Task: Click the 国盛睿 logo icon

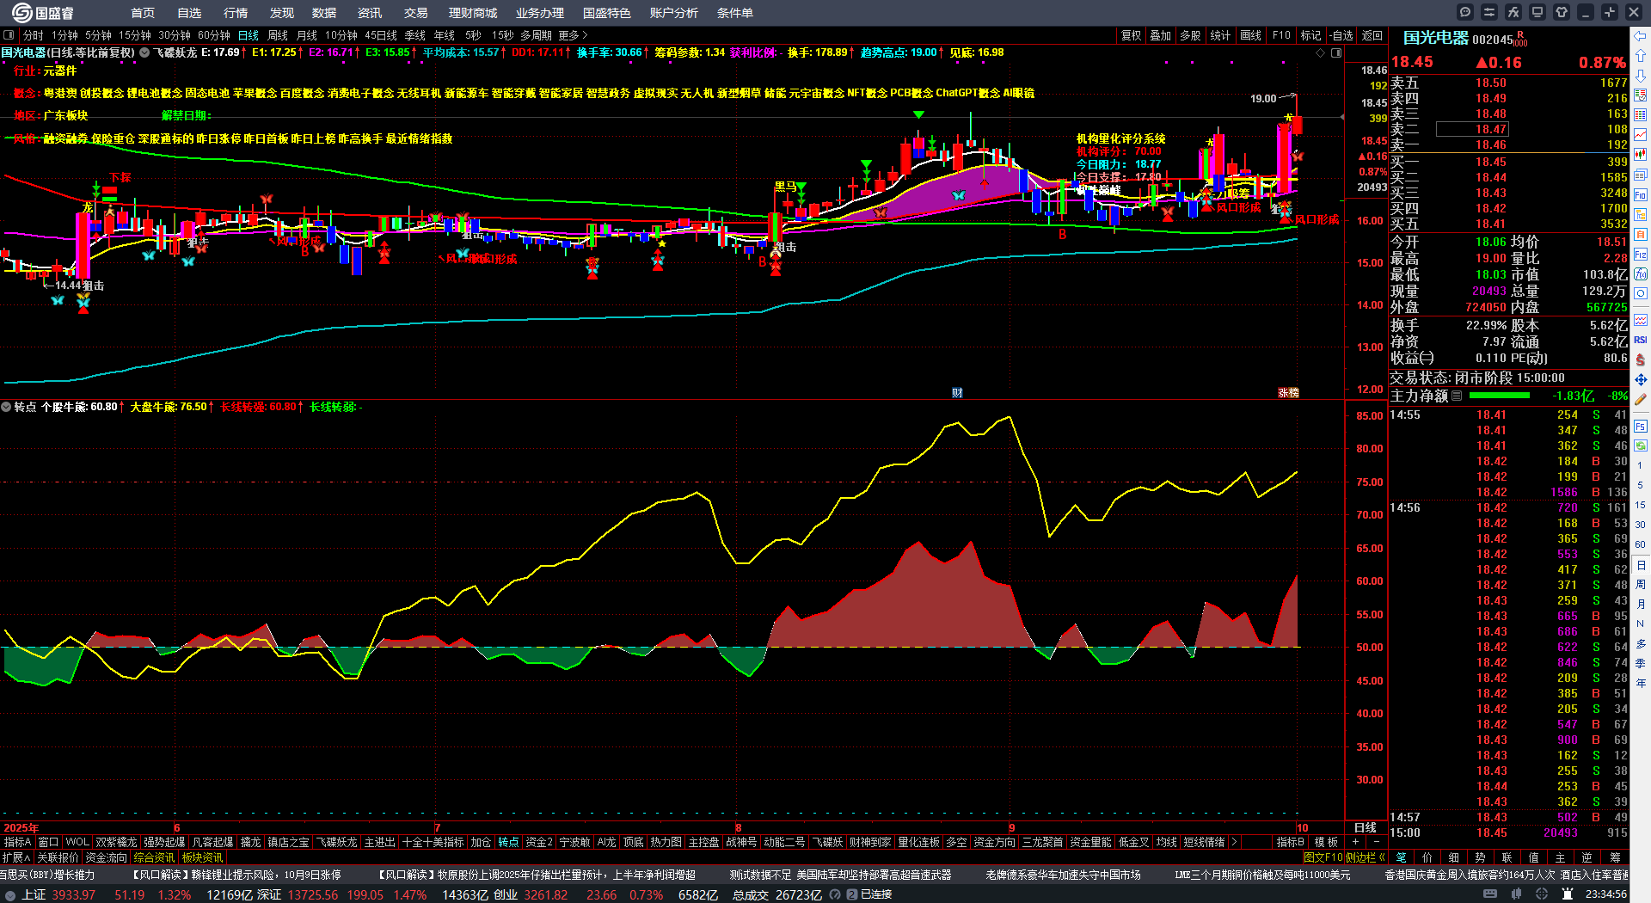Action: click(21, 12)
